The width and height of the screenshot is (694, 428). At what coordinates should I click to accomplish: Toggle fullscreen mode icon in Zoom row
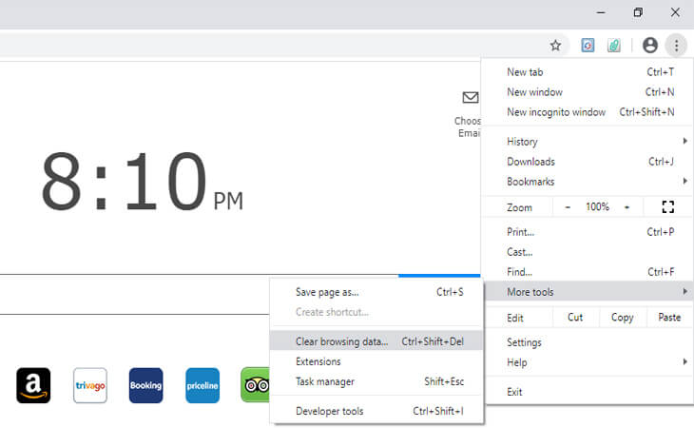tap(666, 207)
